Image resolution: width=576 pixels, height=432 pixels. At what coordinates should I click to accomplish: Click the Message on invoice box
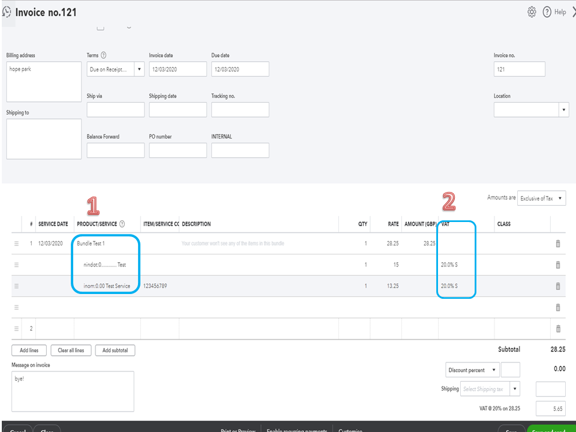[73, 391]
